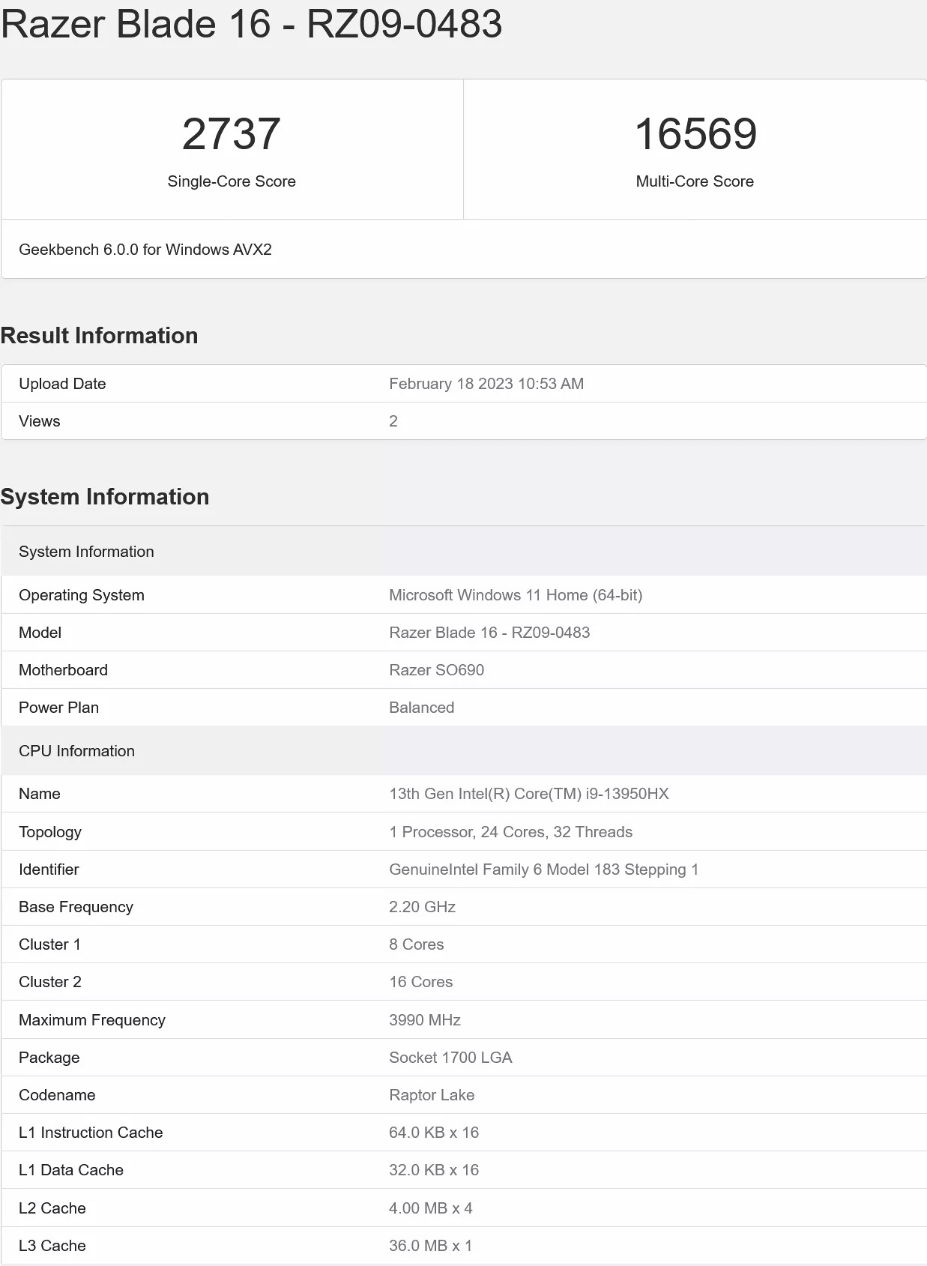The image size is (927, 1266).
Task: Click the Maximum Frequency row label
Action: [x=92, y=1020]
